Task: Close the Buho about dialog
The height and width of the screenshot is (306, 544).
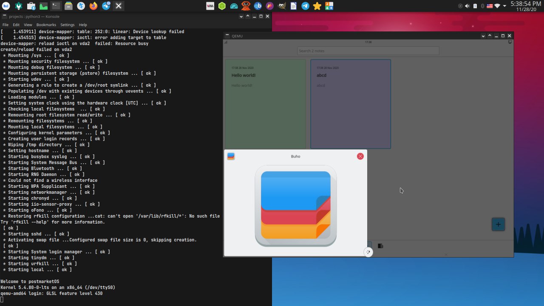Action: pos(360,156)
